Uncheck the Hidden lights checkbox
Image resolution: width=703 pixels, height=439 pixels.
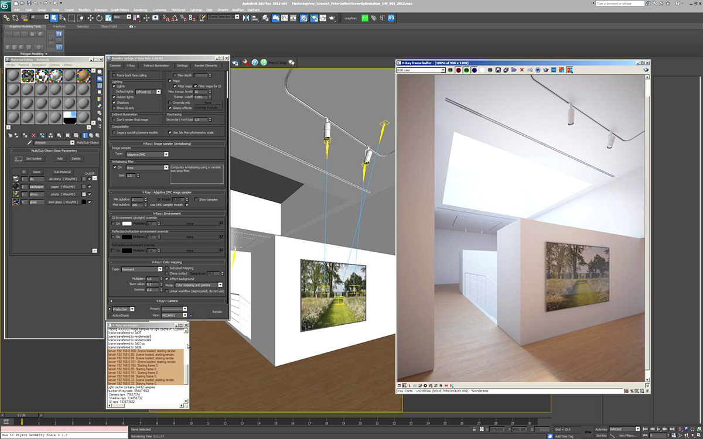tap(114, 97)
